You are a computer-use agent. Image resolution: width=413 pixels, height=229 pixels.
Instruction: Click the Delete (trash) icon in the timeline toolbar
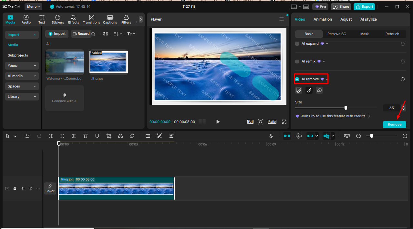coord(85,136)
